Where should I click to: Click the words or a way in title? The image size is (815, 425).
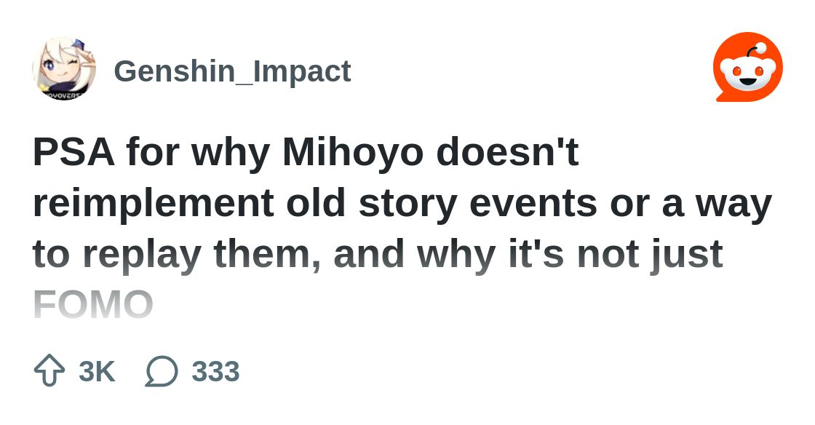pyautogui.click(x=691, y=204)
